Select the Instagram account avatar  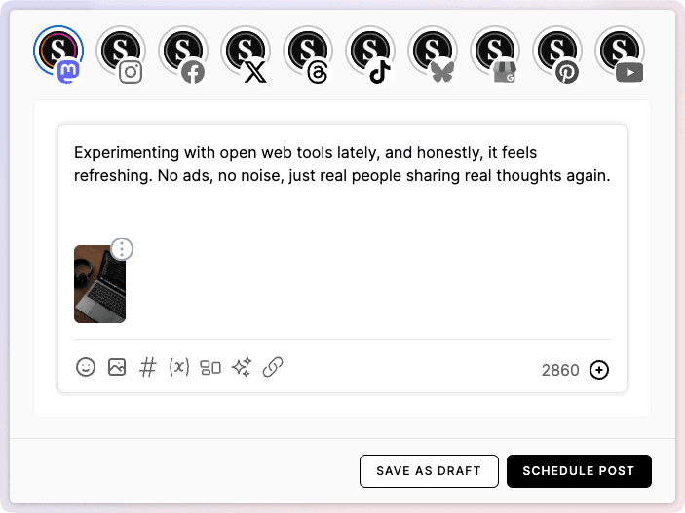coord(121,51)
